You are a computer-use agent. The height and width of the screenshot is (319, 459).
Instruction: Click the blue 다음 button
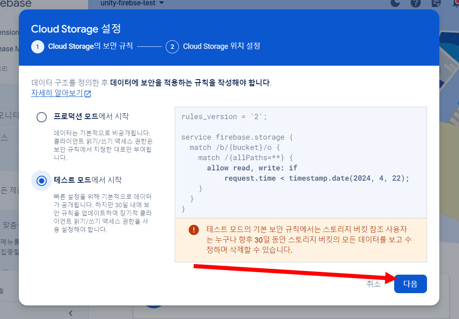pos(411,284)
